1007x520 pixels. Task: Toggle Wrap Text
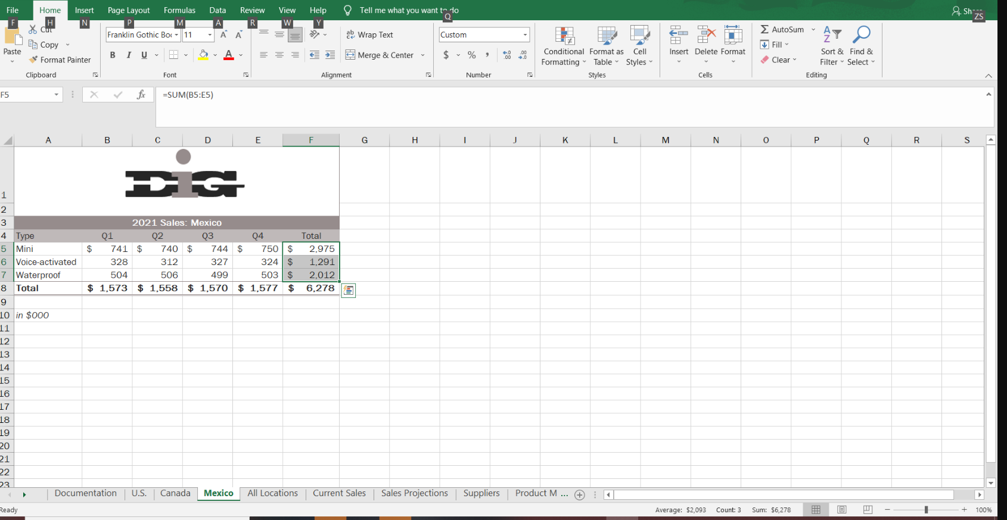pos(369,35)
